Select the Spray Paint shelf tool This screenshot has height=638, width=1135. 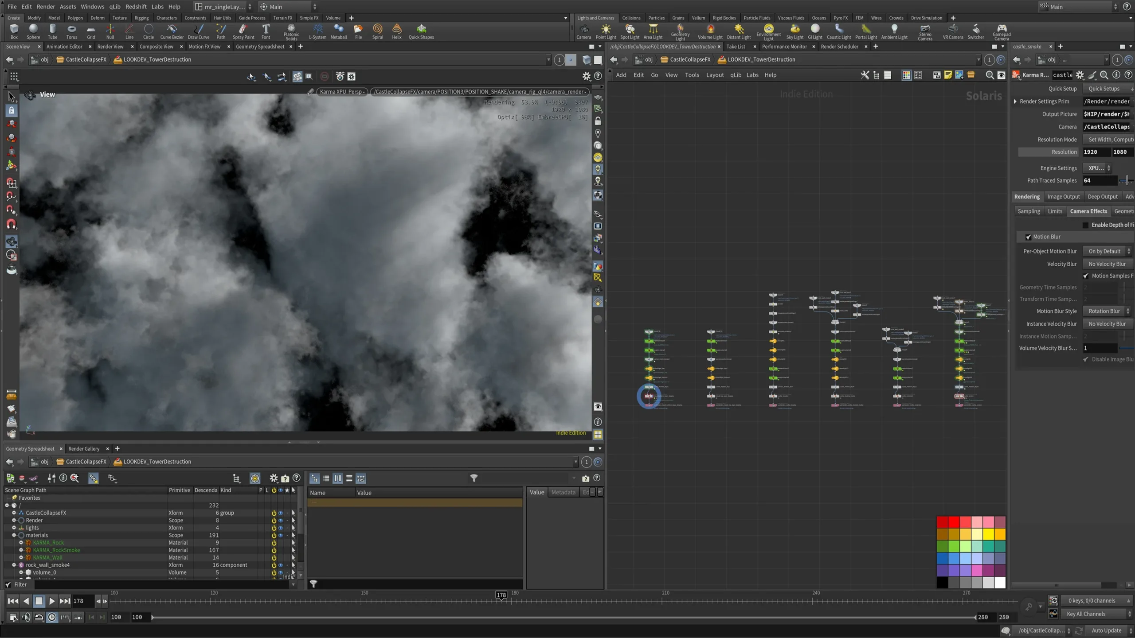(x=243, y=31)
